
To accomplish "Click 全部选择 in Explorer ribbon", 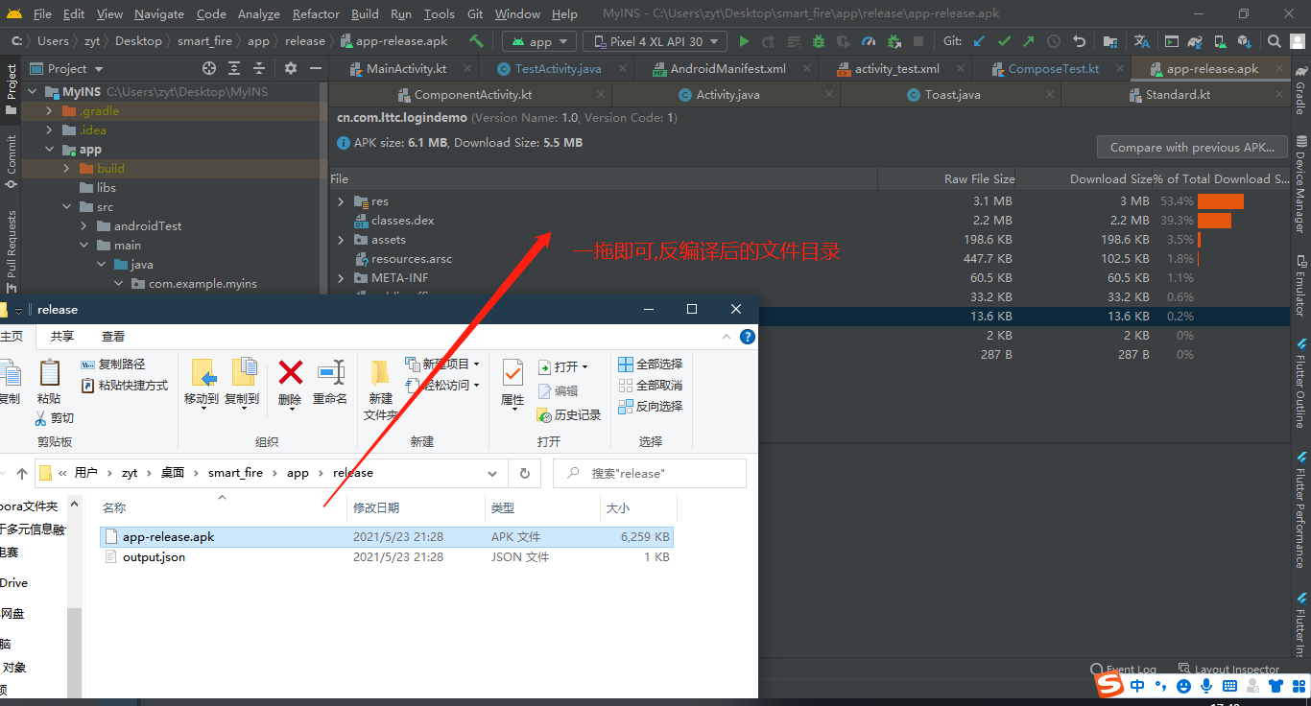I will pos(650,365).
